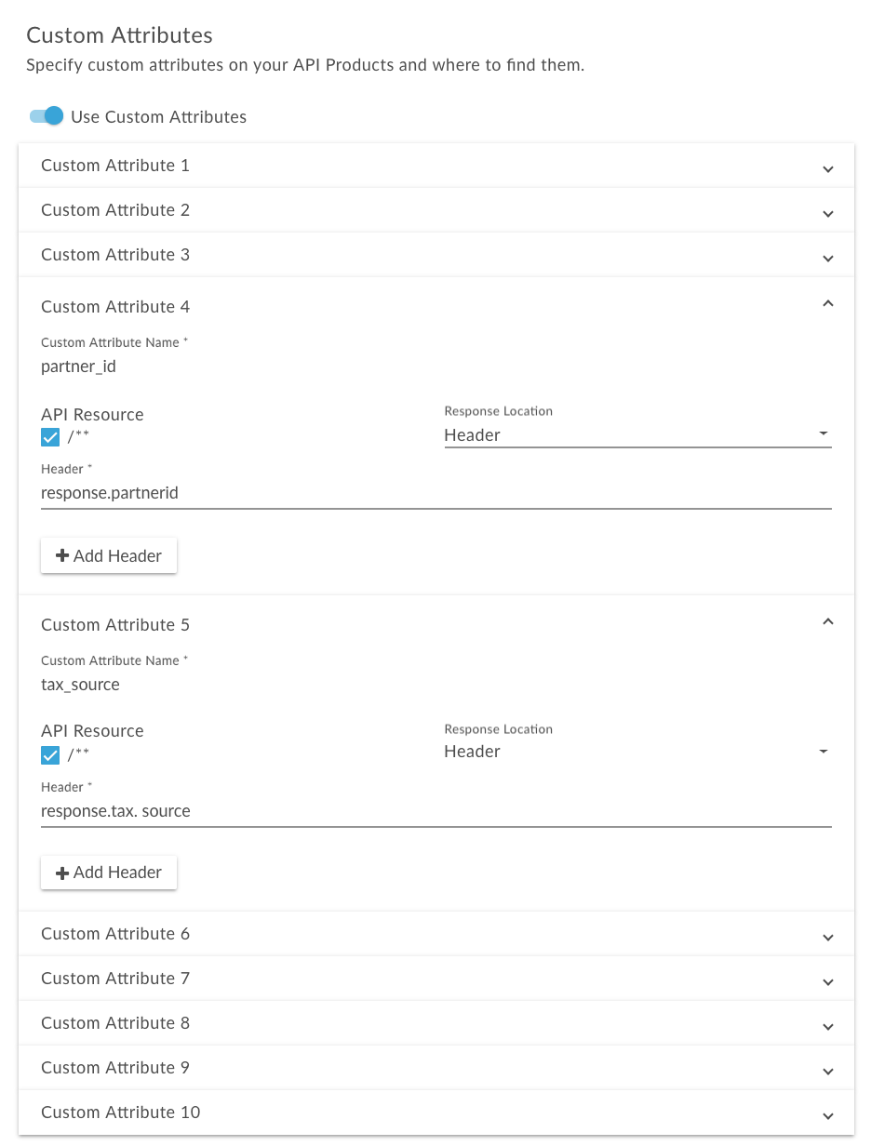Uncheck the /** checkbox under Custom Attribute 5

pyautogui.click(x=50, y=755)
